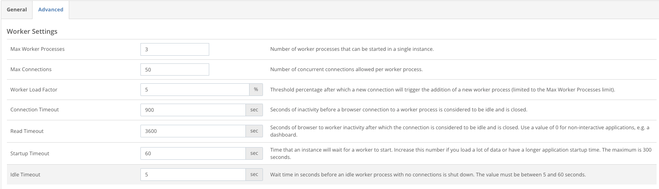Image resolution: width=659 pixels, height=189 pixels.
Task: Click the Idle Timeout input field
Action: 193,174
